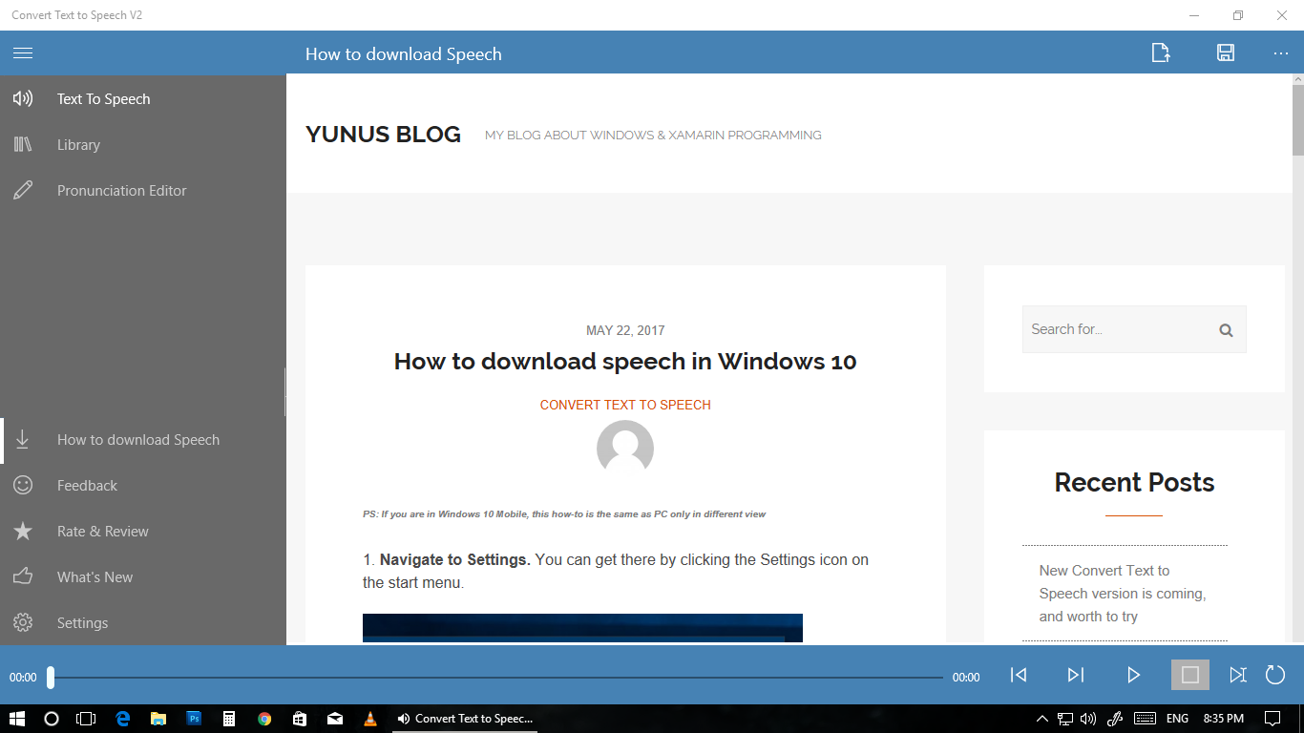Select the Pronunciation Editor pencil icon
The height and width of the screenshot is (733, 1304).
point(23,190)
